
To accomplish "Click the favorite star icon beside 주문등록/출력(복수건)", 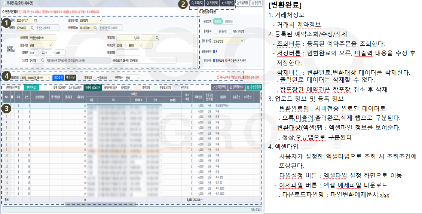I will pos(4,3).
